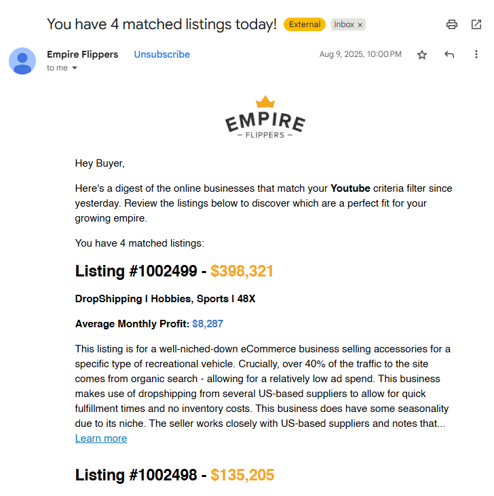This screenshot has height=496, width=494.
Task: Open the three-dot More options menu
Action: pos(476,55)
